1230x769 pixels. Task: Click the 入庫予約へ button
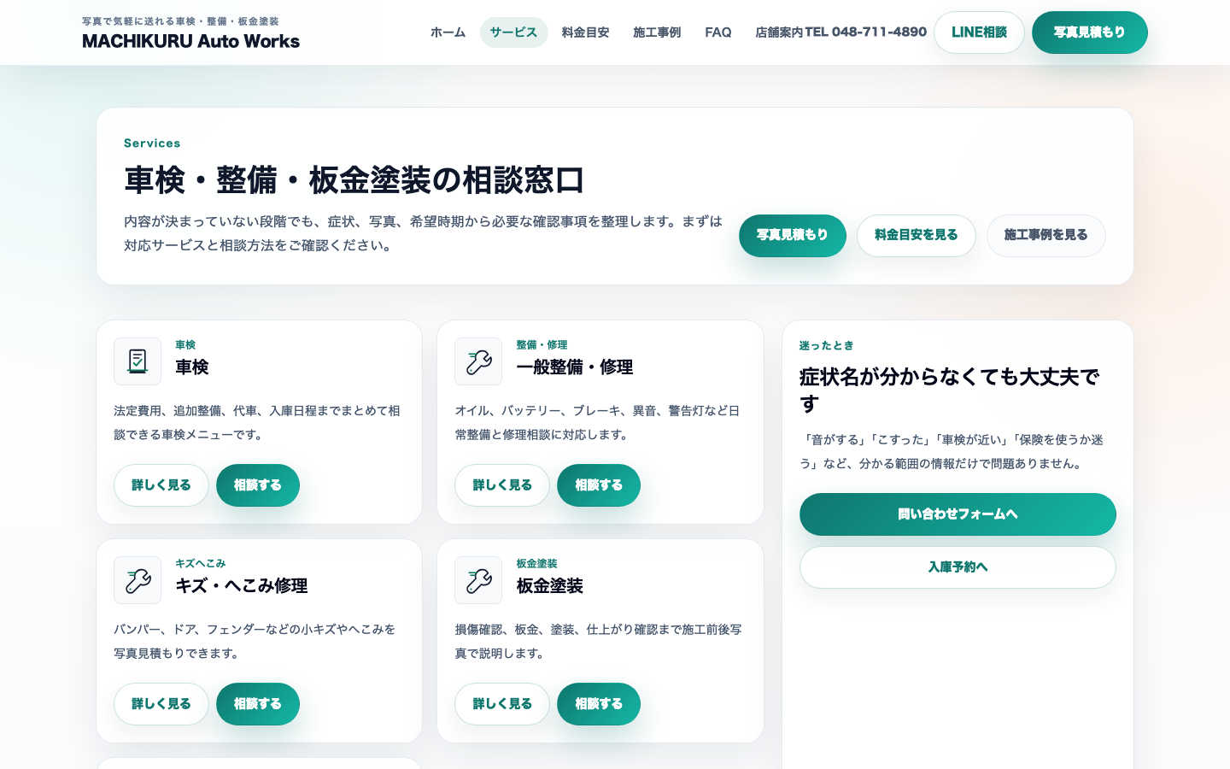point(958,567)
